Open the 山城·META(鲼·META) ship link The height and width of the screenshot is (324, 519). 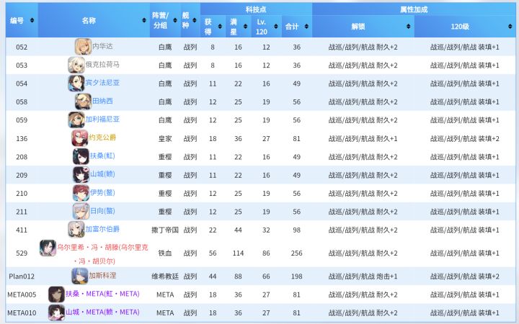(102, 312)
